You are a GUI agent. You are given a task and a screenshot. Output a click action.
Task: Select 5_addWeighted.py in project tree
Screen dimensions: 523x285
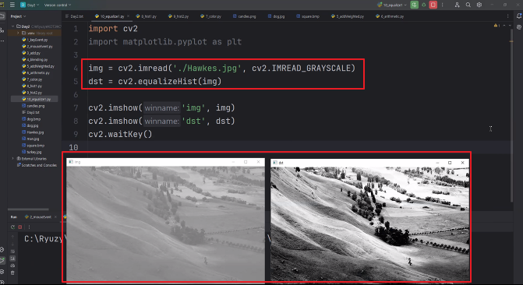pyautogui.click(x=38, y=66)
